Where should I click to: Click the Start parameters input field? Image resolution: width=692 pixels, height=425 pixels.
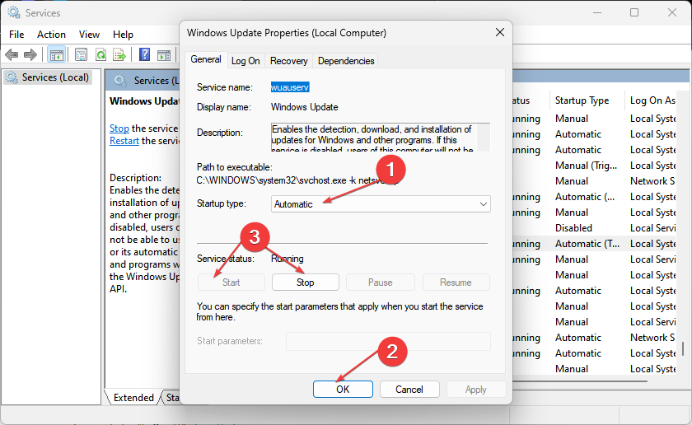coord(388,341)
